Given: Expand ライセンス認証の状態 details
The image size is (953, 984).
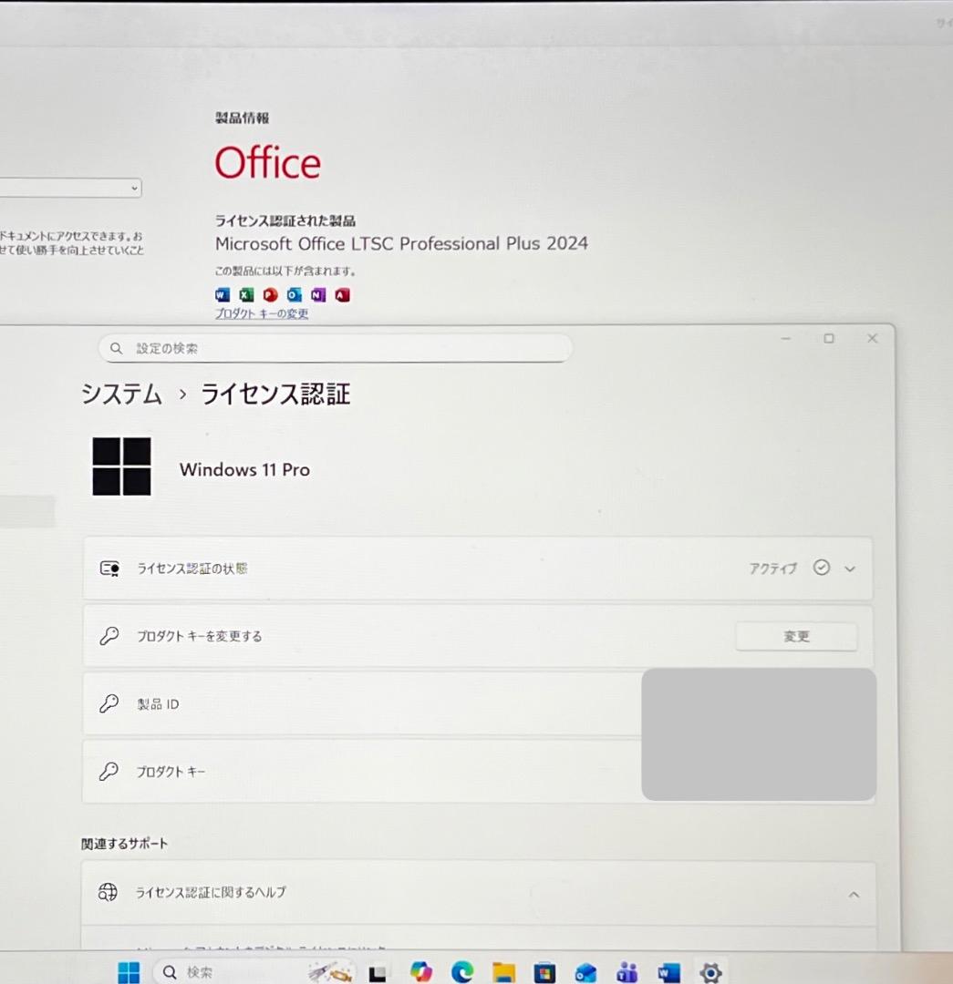Looking at the screenshot, I should click(x=849, y=568).
